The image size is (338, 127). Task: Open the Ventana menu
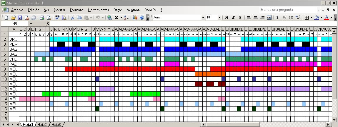[x=133, y=10]
